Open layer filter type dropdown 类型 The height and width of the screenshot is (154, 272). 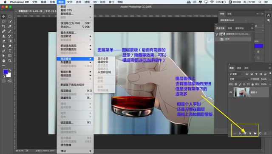coord(236,74)
